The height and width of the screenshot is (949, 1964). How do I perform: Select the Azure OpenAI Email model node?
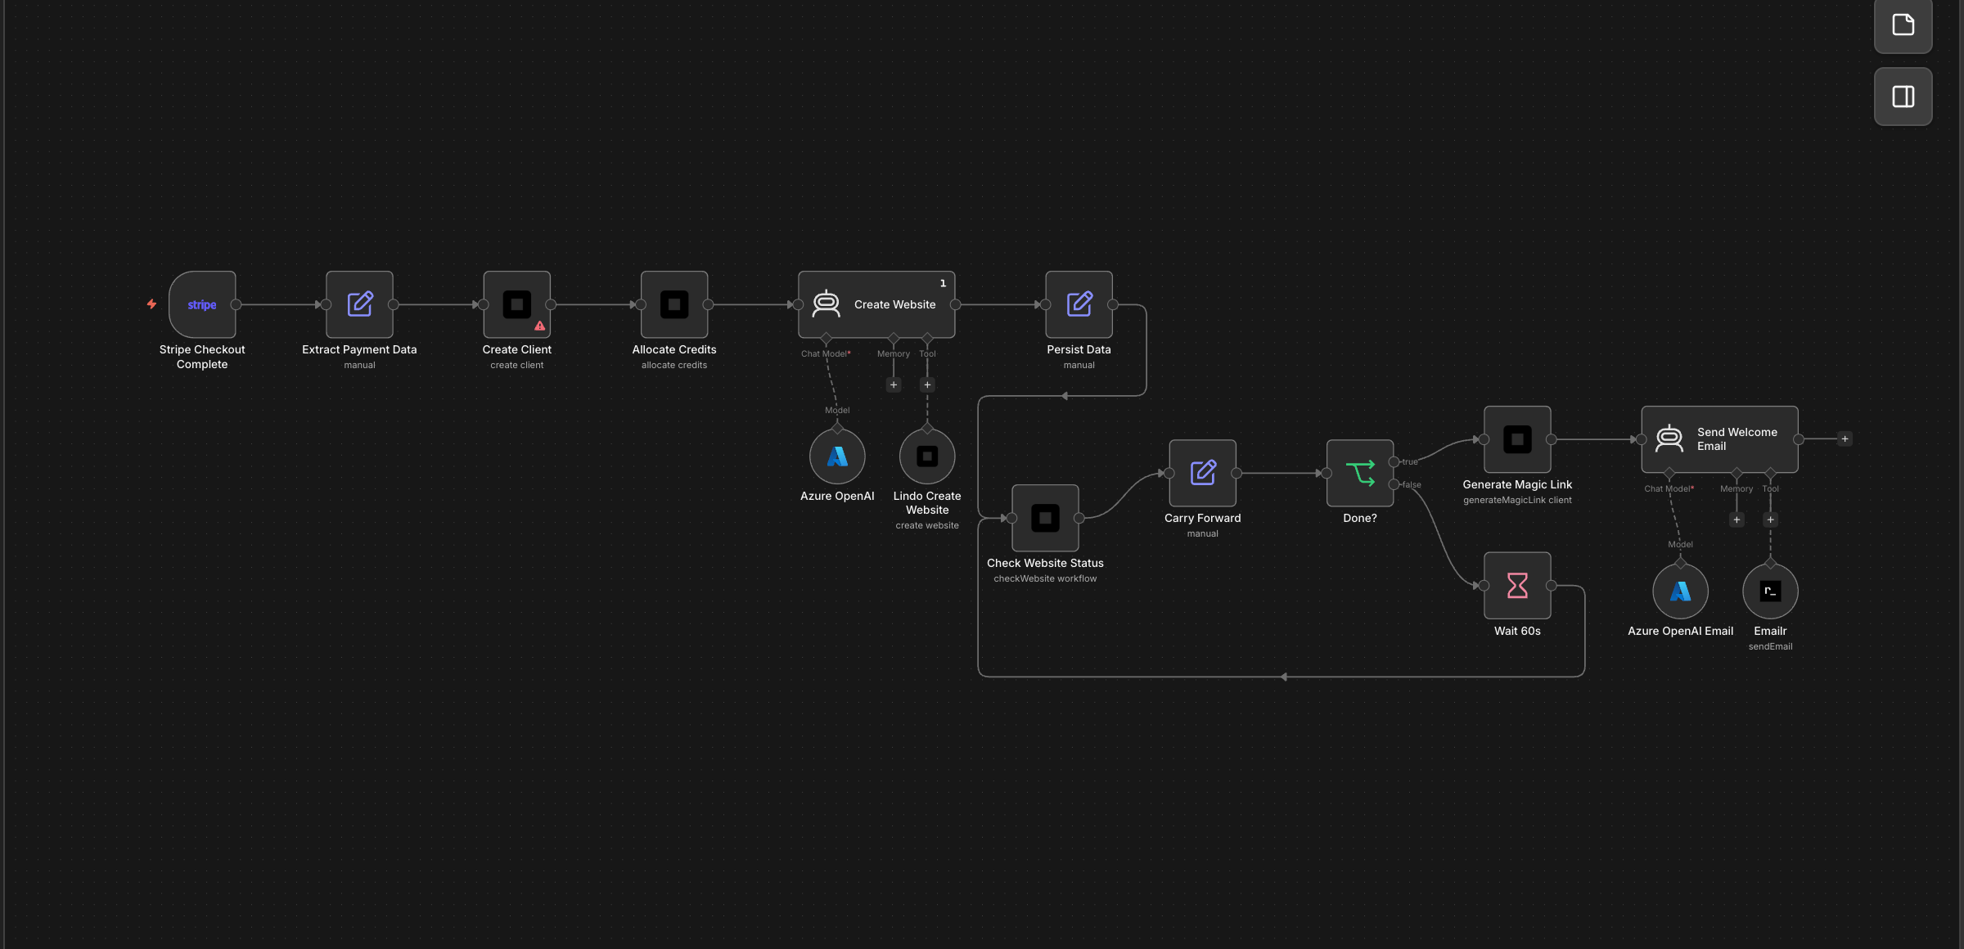[1680, 591]
